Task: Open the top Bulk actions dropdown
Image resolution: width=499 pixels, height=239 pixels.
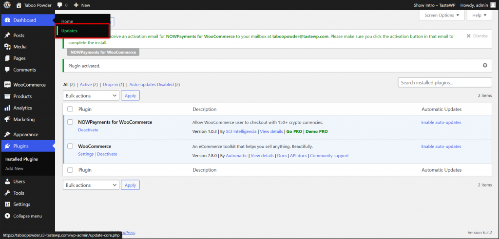Action: coord(91,96)
